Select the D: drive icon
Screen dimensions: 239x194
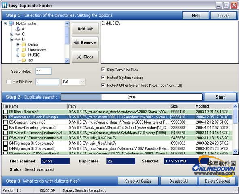pos(18,39)
